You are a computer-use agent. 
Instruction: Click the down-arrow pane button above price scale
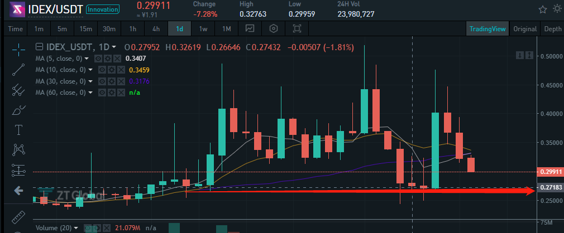click(520, 55)
